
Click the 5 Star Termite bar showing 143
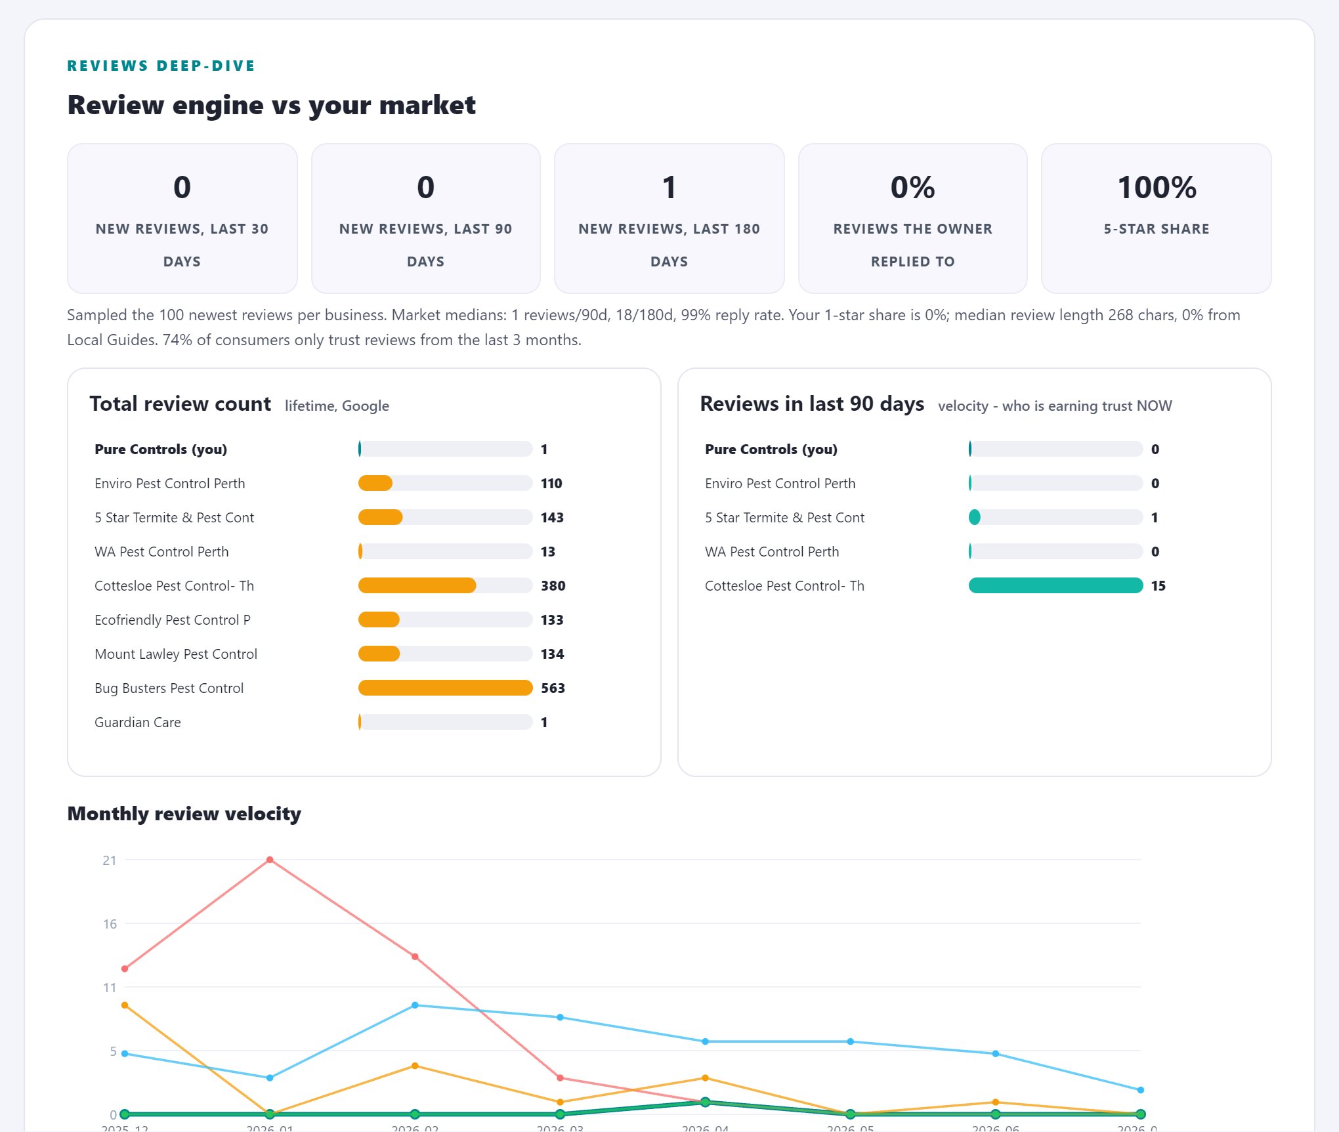click(380, 517)
